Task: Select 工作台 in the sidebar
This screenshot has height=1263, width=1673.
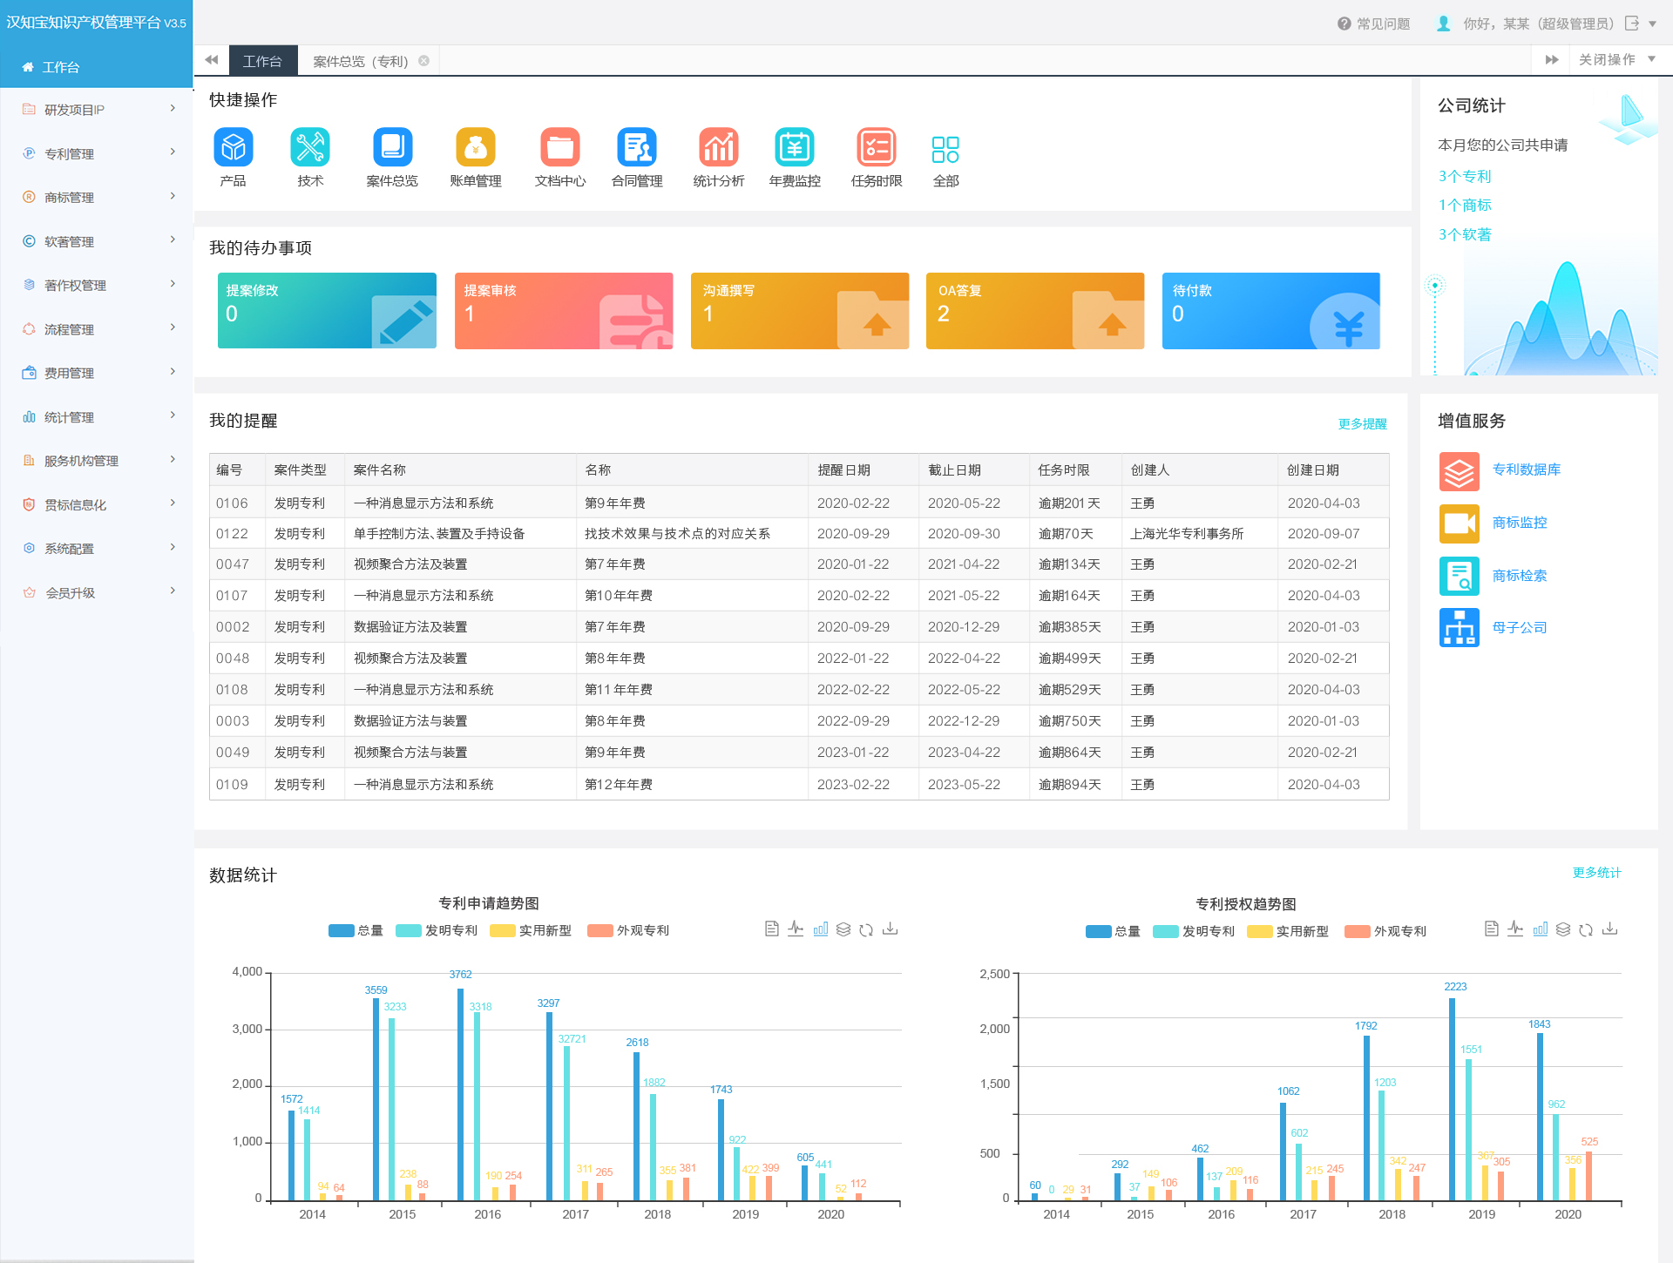Action: [61, 67]
